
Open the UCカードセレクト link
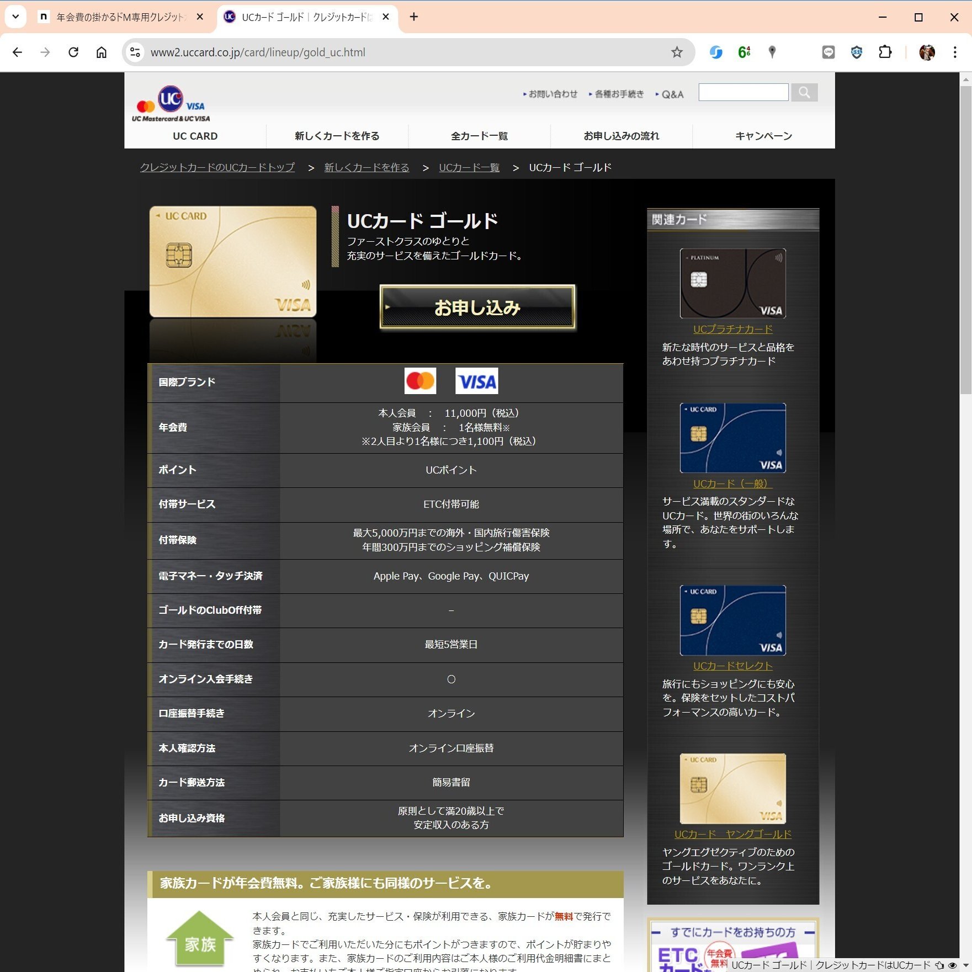(x=732, y=666)
